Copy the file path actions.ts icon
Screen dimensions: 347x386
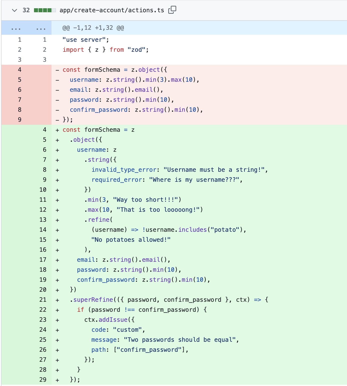pos(172,10)
